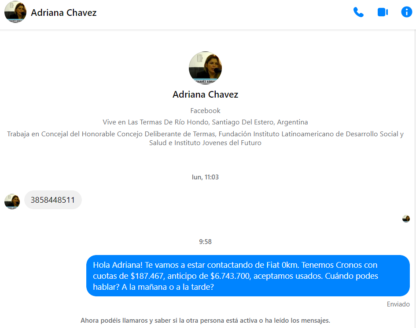Click the Ahora podéis llamaros notice text
Viewport: 416px width, 328px height.
tap(205, 321)
